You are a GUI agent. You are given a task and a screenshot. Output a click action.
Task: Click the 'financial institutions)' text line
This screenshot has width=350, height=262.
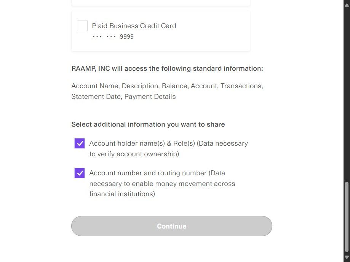(122, 194)
